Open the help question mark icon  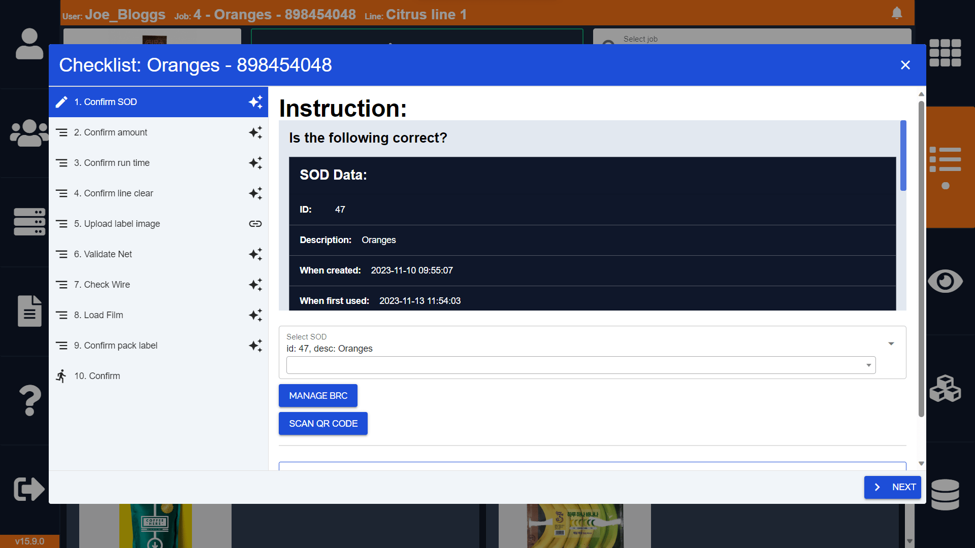(29, 400)
